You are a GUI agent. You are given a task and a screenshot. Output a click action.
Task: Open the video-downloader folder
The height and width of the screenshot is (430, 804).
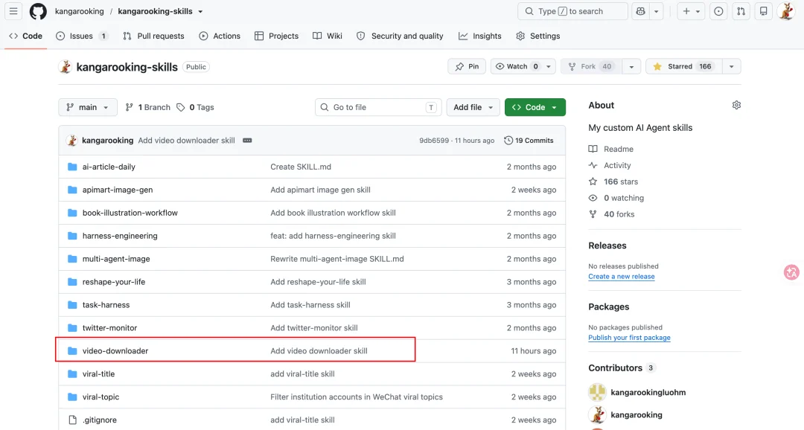115,351
